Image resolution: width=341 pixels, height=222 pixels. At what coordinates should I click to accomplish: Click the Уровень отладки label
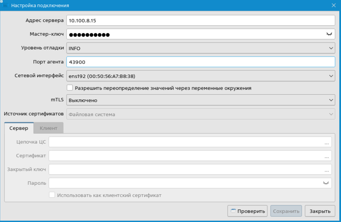(42, 48)
